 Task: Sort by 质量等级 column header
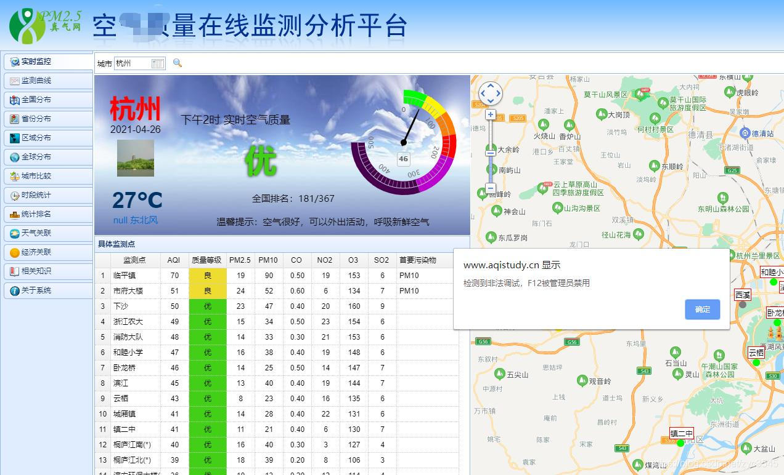coord(206,260)
